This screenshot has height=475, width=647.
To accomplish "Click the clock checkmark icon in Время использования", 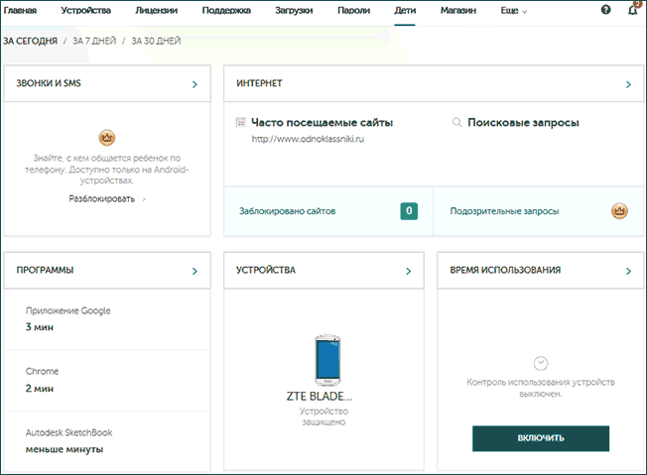I will tap(541, 364).
